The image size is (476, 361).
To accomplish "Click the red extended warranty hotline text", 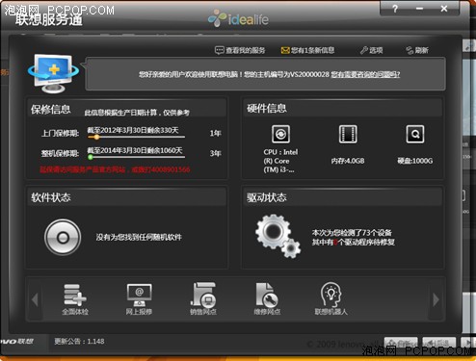I will [115, 169].
